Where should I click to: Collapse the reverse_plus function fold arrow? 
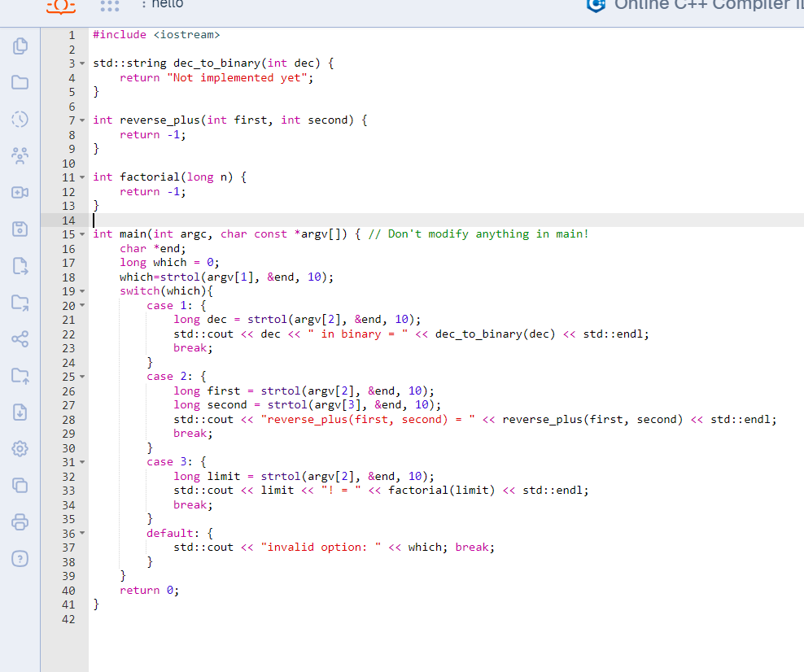(x=82, y=120)
